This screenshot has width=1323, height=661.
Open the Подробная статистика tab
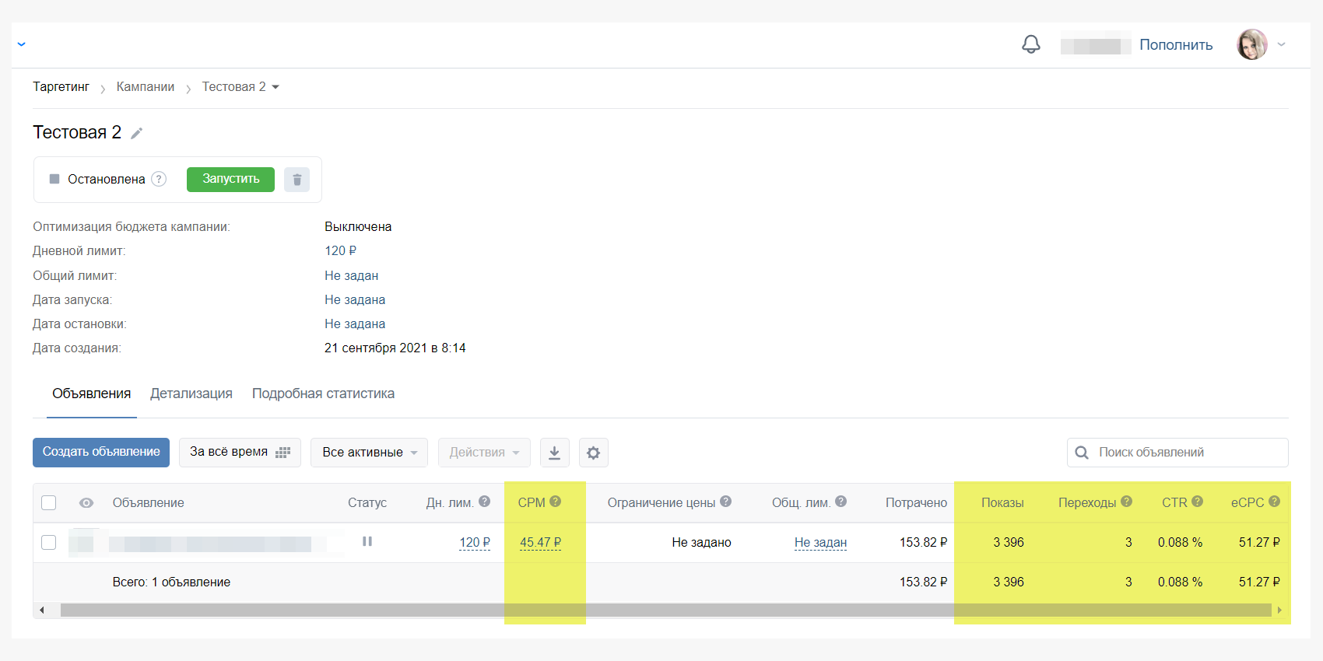[x=323, y=393]
